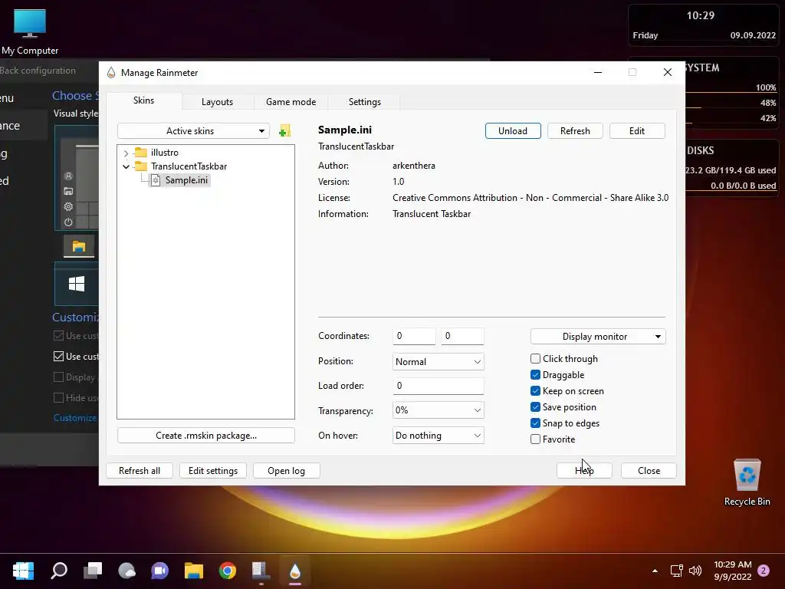785x589 pixels.
Task: Click the Load order field
Action: pos(438,386)
